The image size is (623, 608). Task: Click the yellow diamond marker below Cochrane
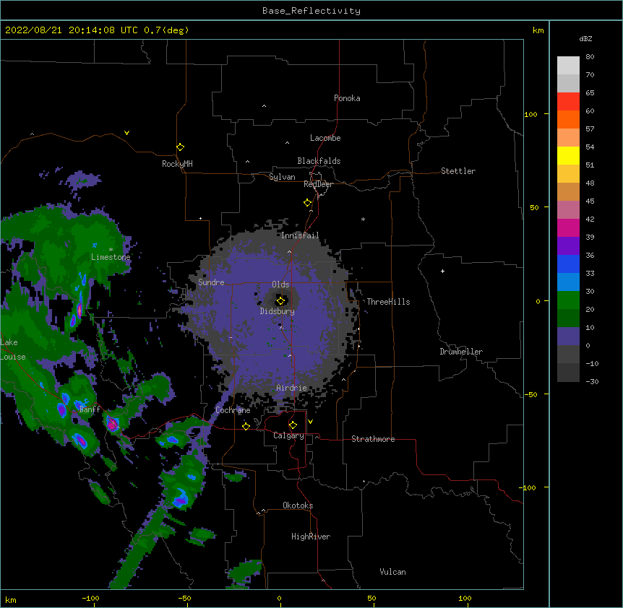coord(246,426)
